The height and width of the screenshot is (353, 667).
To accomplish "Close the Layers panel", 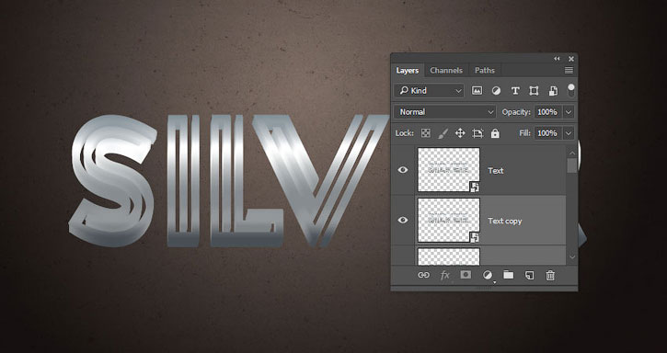I will click(571, 59).
